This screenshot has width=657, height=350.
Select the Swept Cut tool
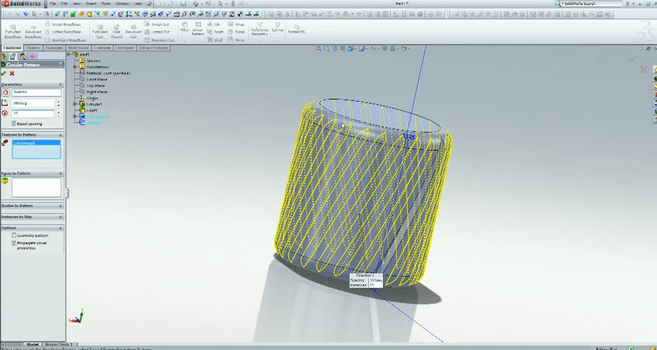click(x=157, y=24)
